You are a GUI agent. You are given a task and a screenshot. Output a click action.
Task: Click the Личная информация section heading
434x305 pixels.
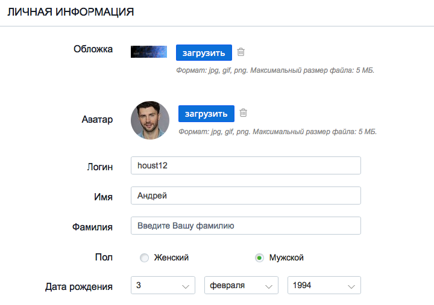71,12
